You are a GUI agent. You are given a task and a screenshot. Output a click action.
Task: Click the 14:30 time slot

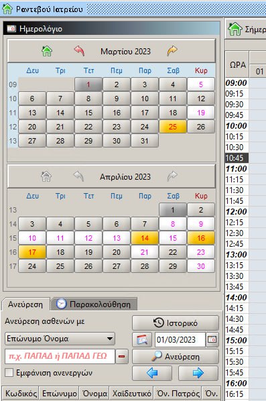coord(237,319)
